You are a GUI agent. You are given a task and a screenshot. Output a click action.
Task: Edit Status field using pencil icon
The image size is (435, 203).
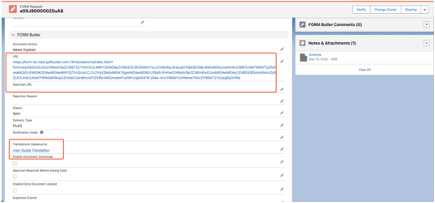pyautogui.click(x=282, y=113)
